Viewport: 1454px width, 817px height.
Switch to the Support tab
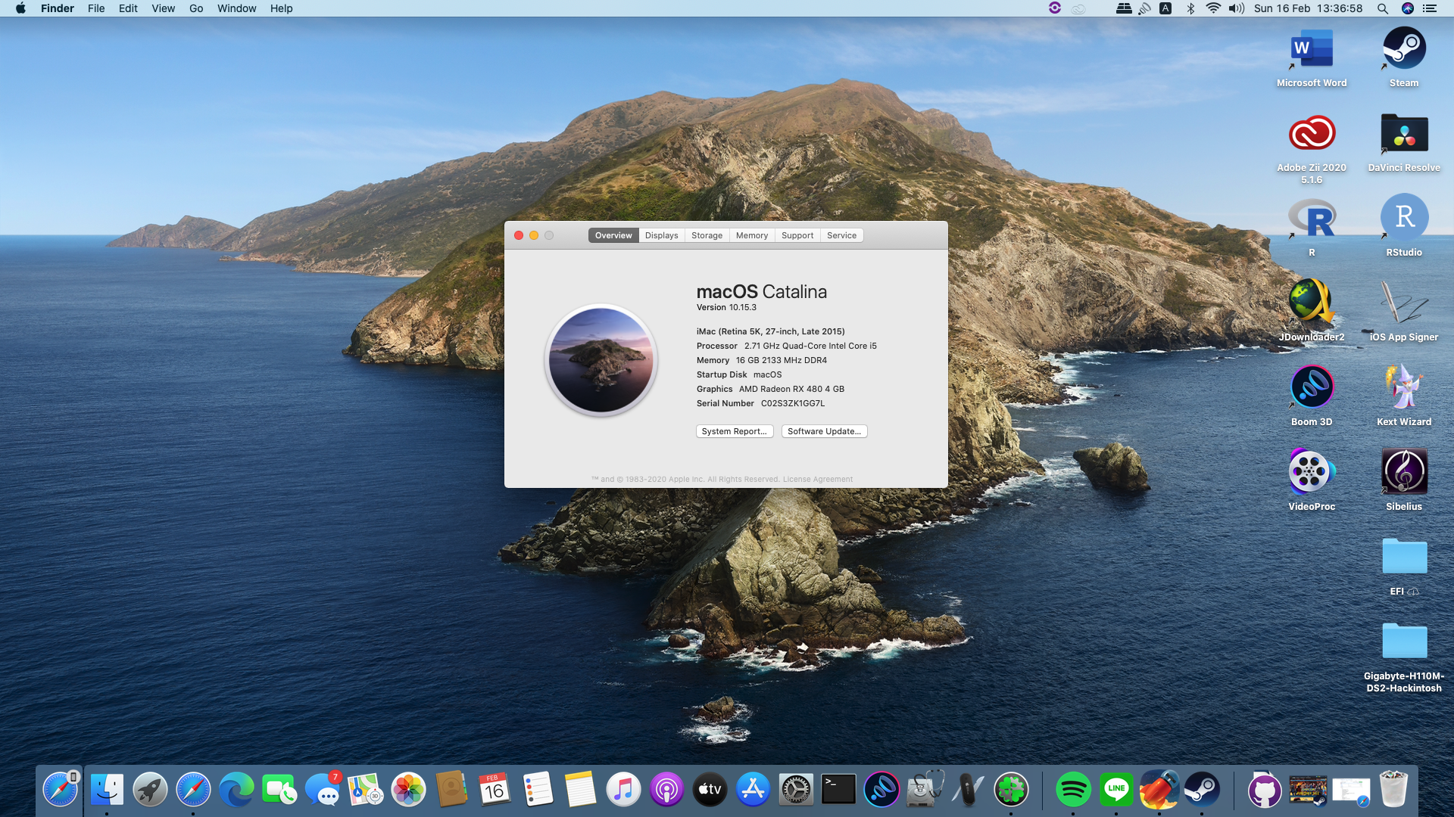click(797, 235)
